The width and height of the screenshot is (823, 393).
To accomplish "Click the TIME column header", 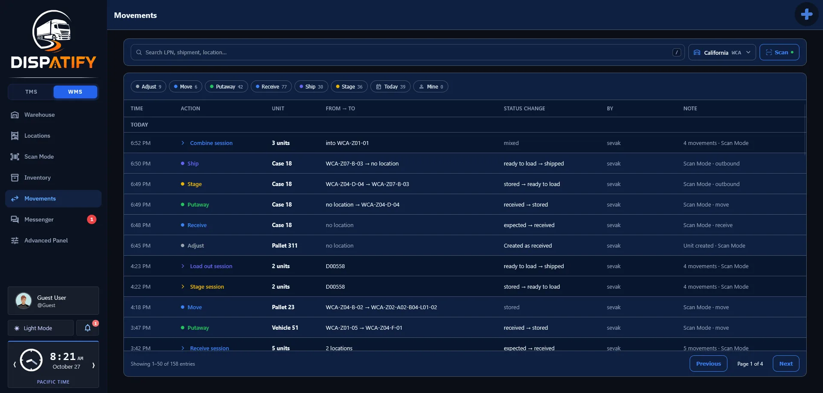I will pyautogui.click(x=137, y=109).
